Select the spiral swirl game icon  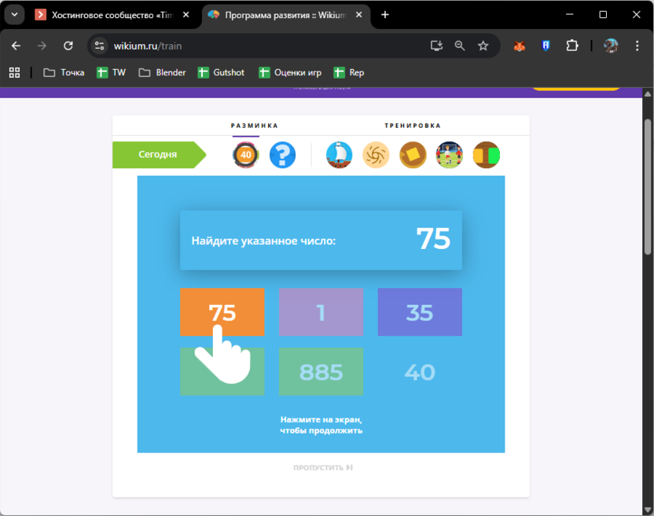376,155
